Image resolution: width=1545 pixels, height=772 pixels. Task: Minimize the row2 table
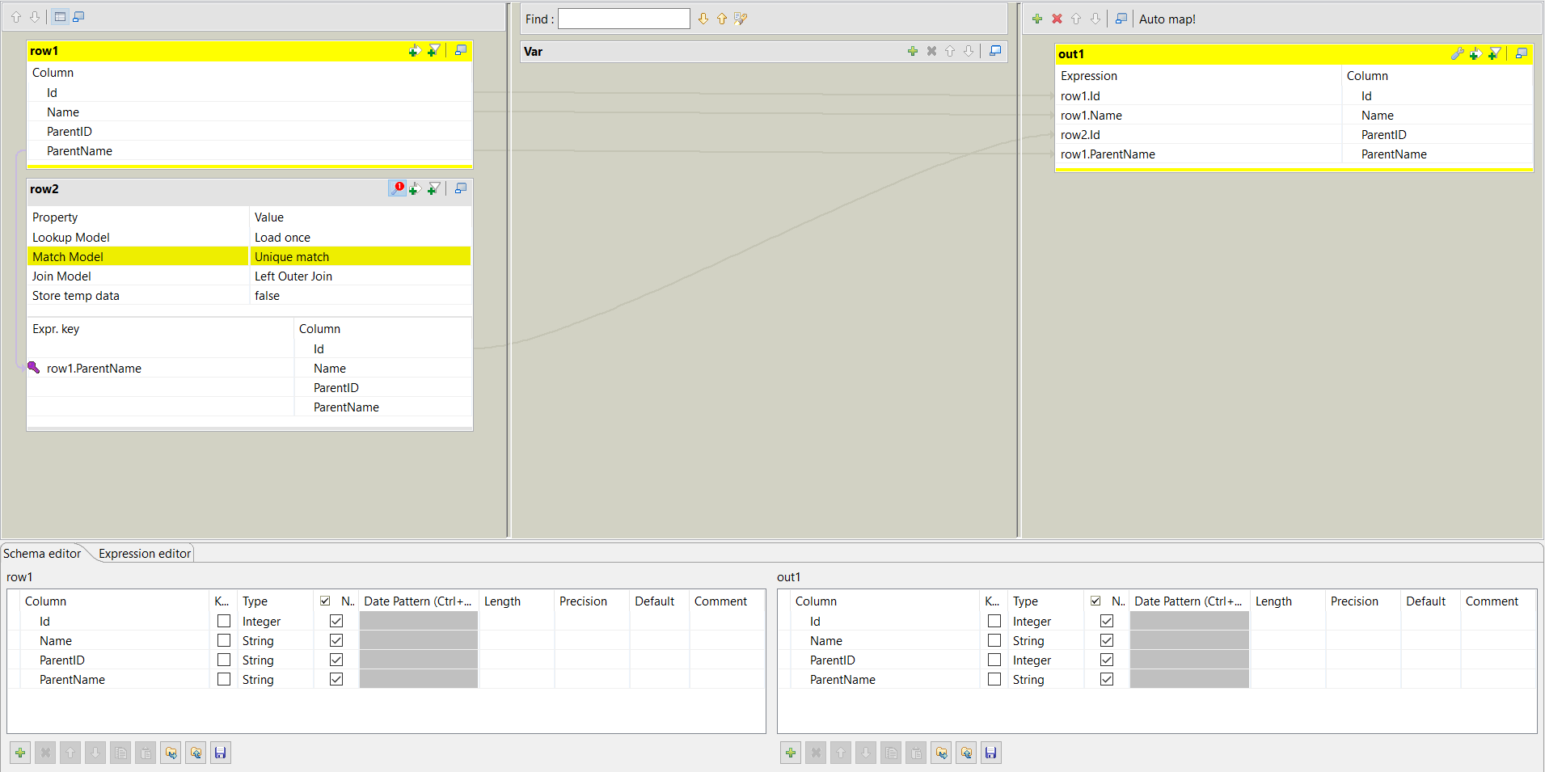pos(461,188)
